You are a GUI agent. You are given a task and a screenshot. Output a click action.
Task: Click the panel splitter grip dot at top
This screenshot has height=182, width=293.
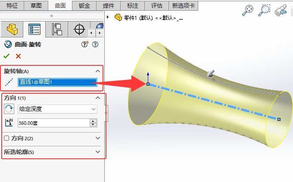[x=52, y=16]
